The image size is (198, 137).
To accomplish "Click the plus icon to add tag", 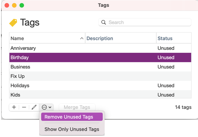I will tap(14, 107).
